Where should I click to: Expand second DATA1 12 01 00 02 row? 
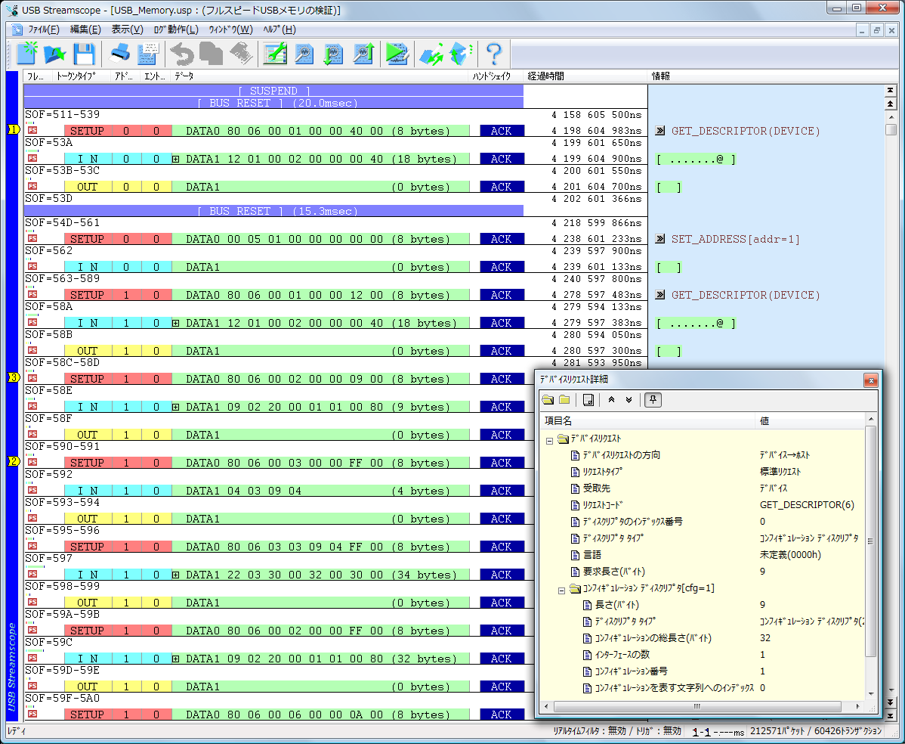[175, 323]
